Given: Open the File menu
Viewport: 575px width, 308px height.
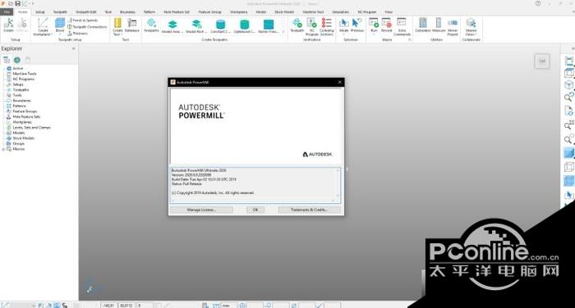Looking at the screenshot, I should pos(7,11).
